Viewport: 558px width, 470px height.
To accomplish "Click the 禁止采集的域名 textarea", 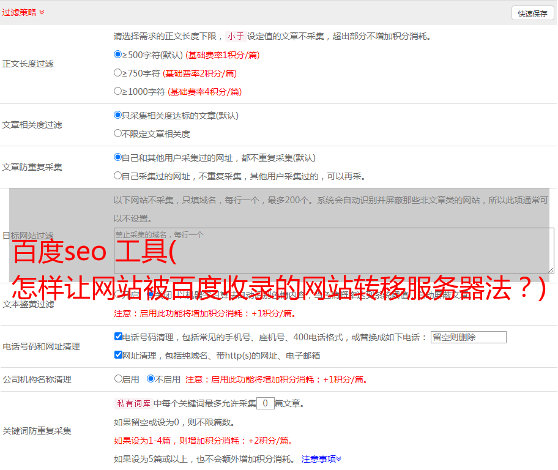I will tap(334, 251).
